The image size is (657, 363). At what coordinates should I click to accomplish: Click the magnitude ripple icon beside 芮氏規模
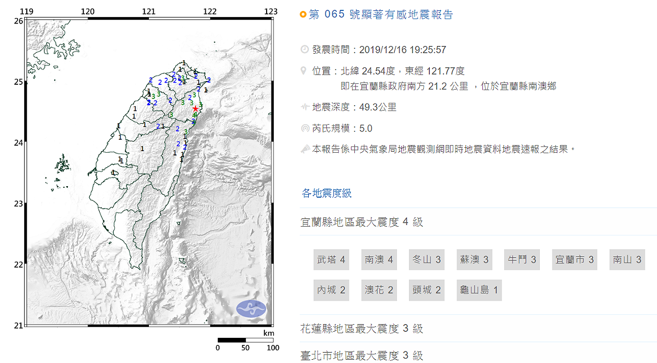click(304, 129)
